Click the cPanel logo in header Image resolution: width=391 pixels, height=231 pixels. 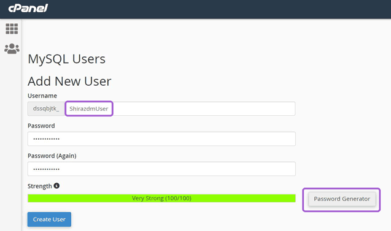(28, 8)
